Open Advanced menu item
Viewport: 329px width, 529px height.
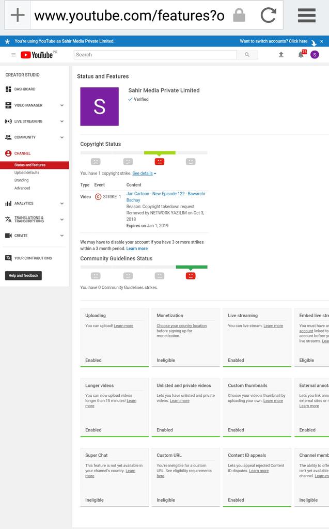tap(22, 188)
